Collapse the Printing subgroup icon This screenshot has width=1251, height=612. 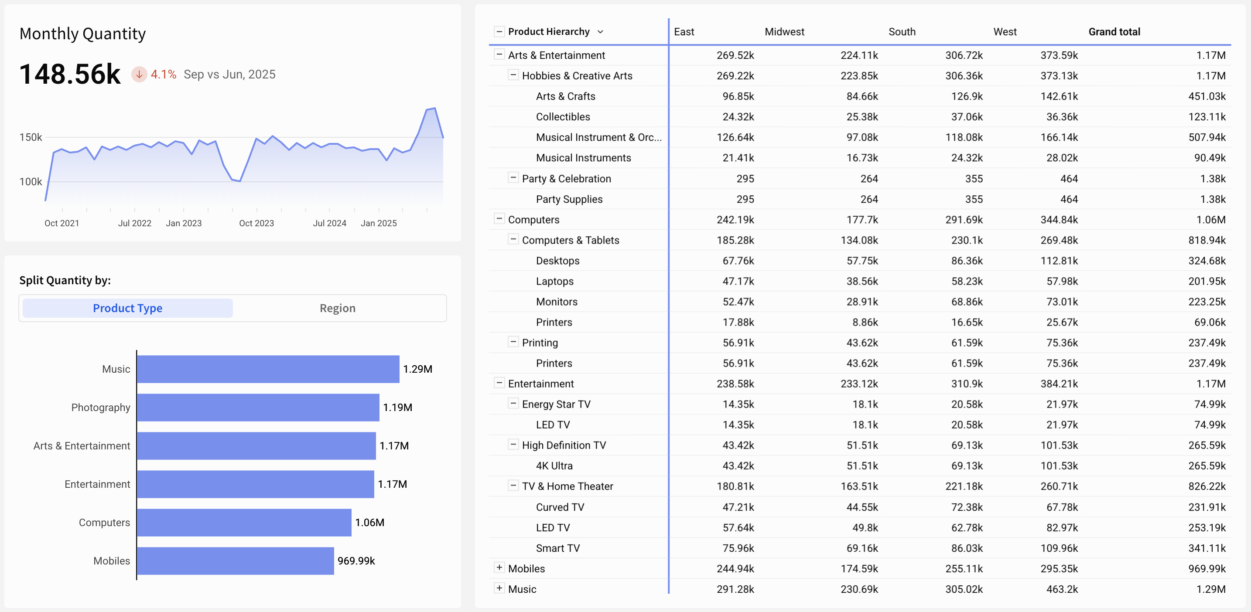coord(513,342)
